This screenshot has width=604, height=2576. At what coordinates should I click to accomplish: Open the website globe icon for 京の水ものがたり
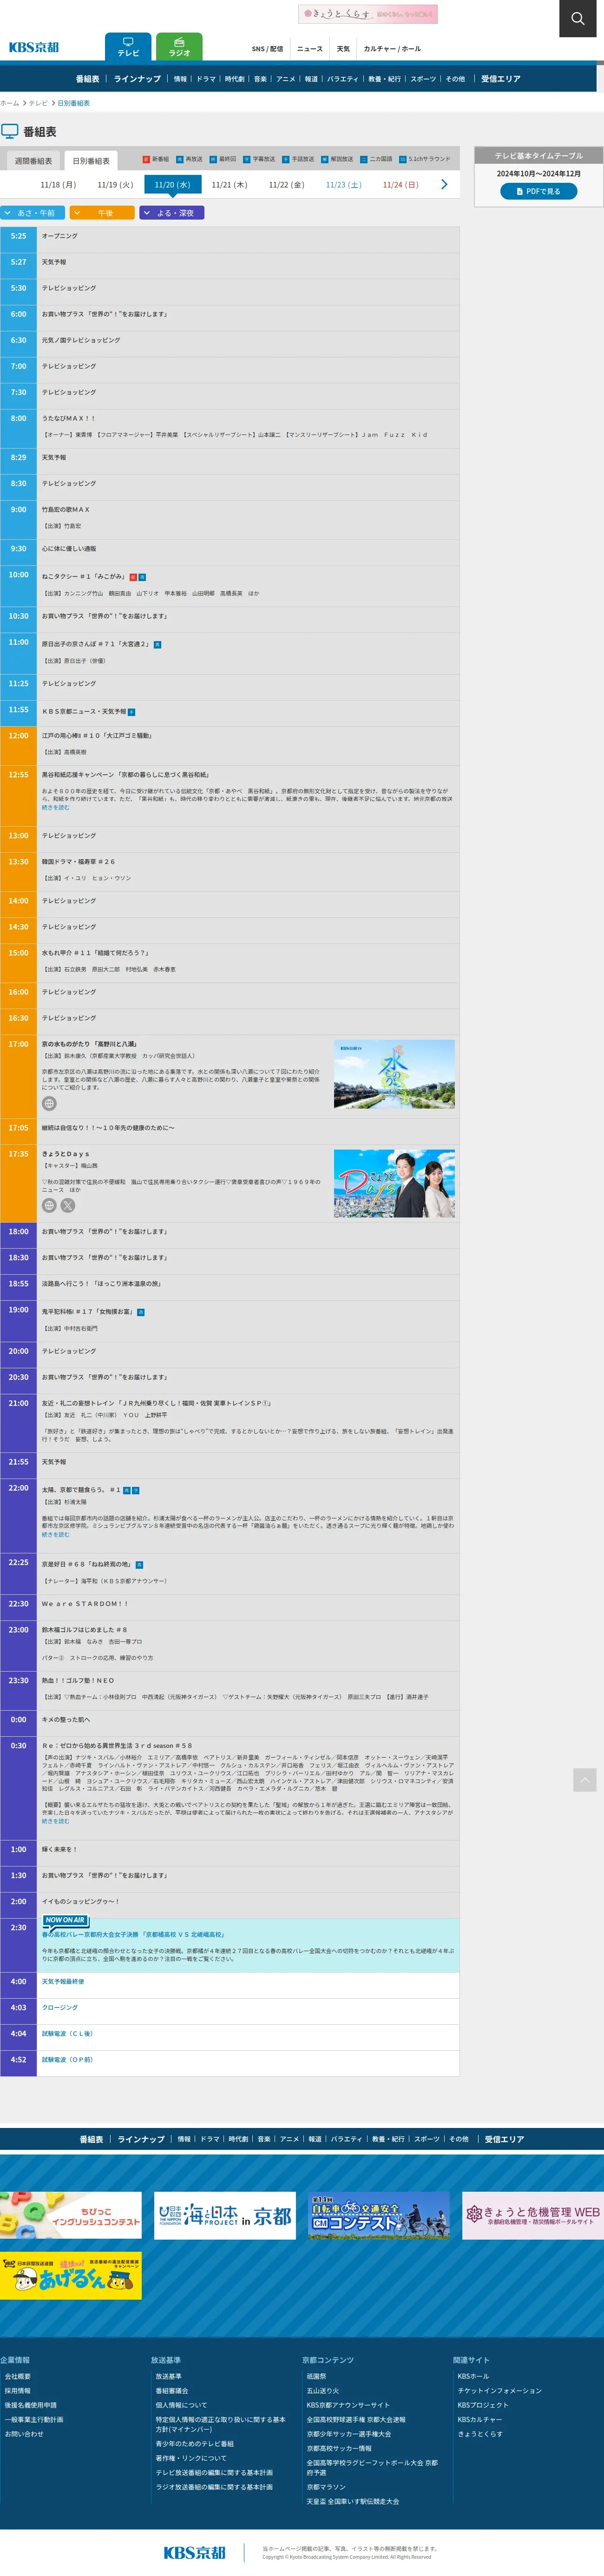[x=49, y=1103]
